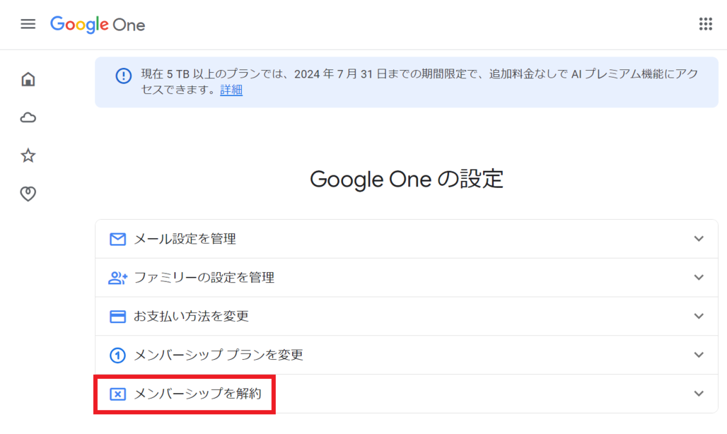Click the X box icon for メンバーシップを解約
The height and width of the screenshot is (434, 727).
tap(117, 394)
